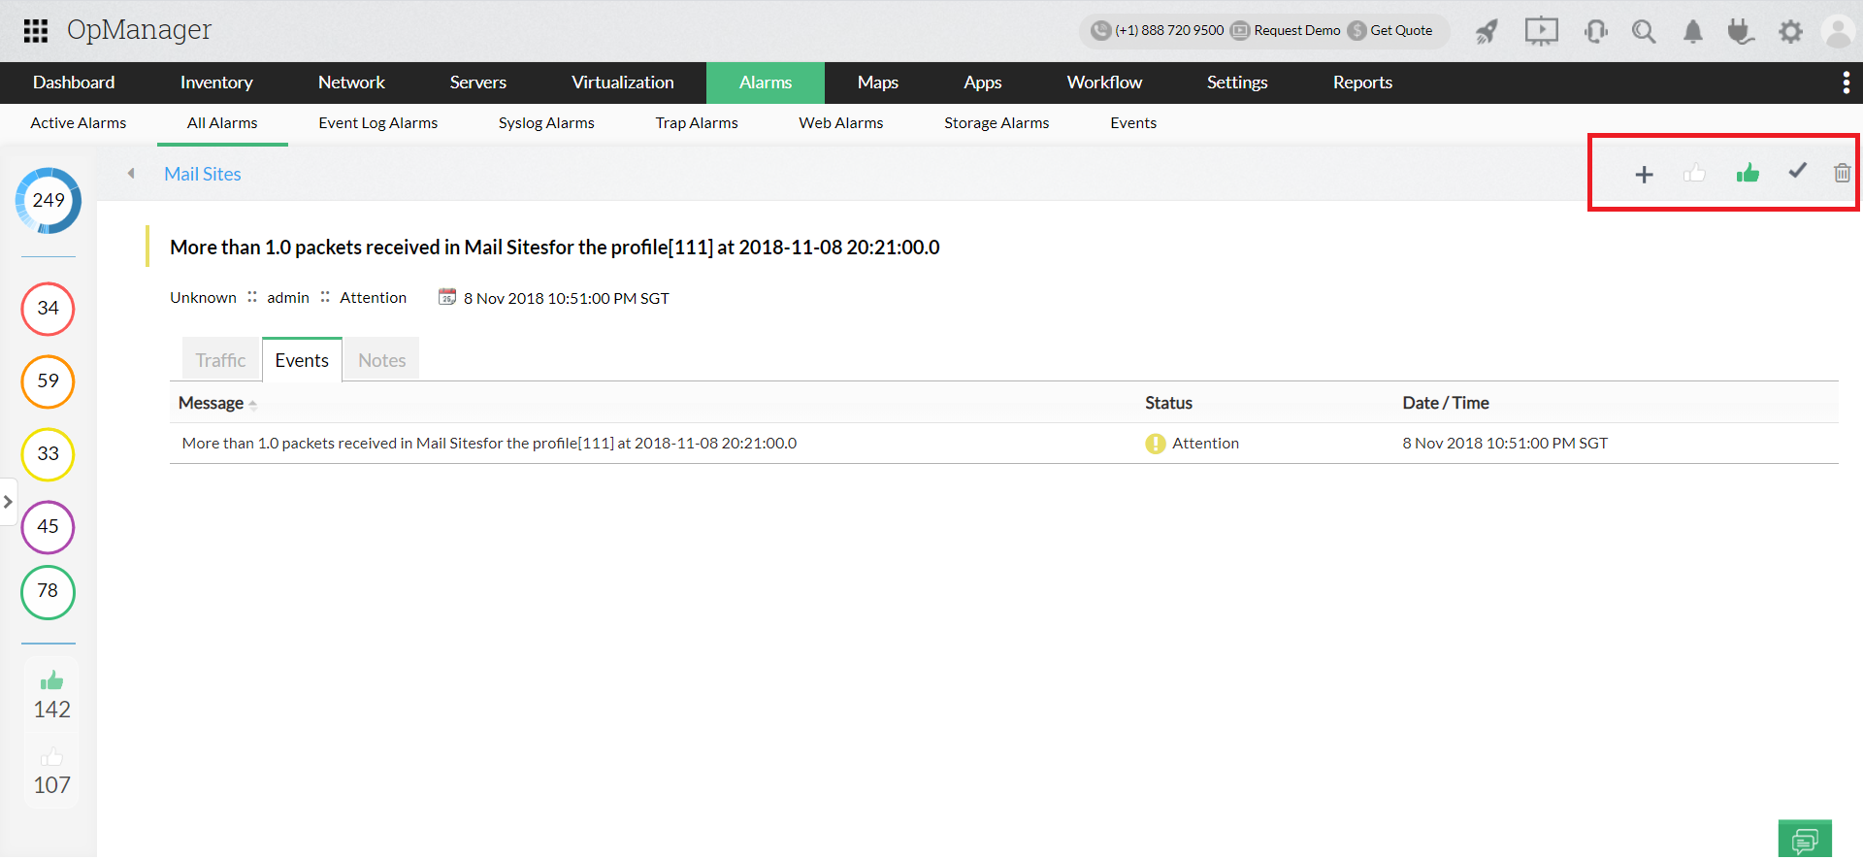Show the 107 unacknowledged alarms
Screen dimensions: 1863x860
point(51,772)
